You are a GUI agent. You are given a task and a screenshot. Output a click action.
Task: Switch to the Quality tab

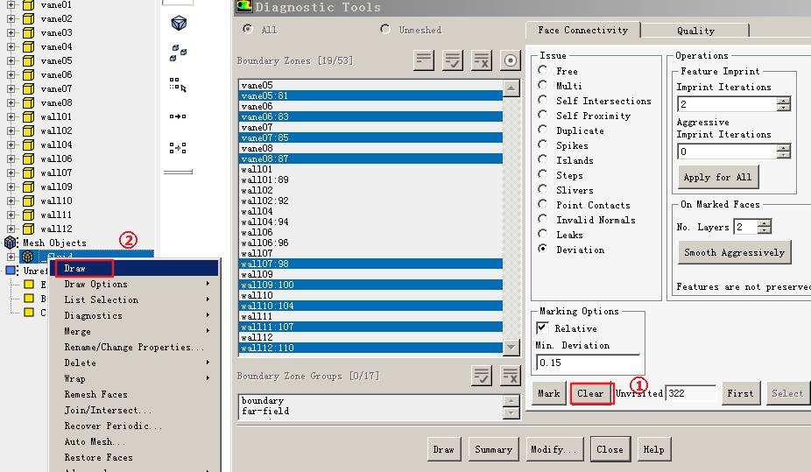[x=695, y=31]
